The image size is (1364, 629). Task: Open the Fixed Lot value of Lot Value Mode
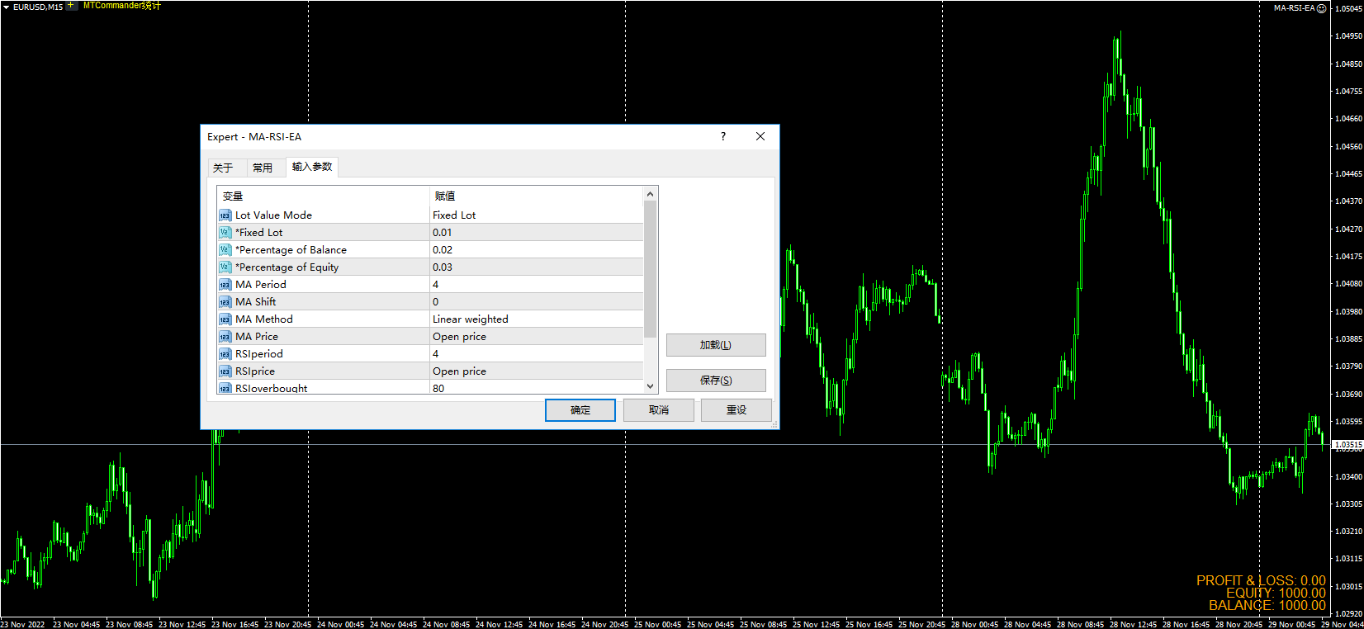[537, 215]
